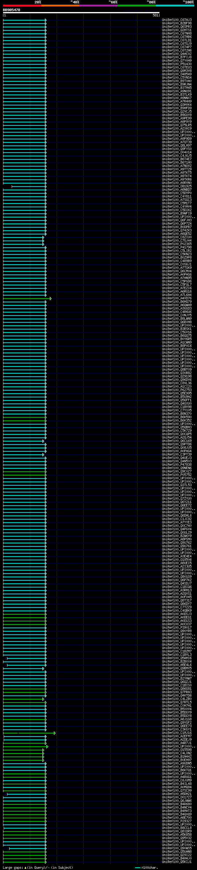Select hit UniRef100_B7FIJ8
197x870 pixels.
click(x=177, y=57)
